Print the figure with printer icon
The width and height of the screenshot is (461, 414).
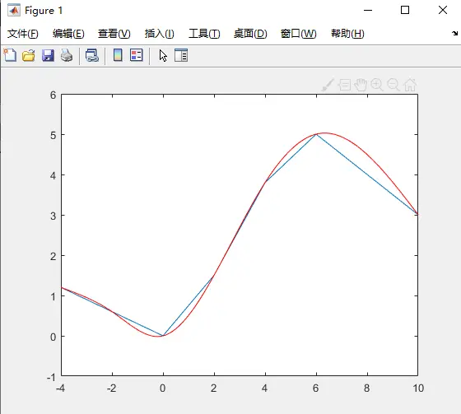click(67, 55)
